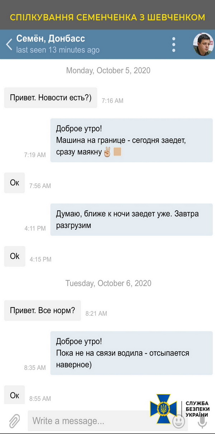The height and width of the screenshot is (434, 215).
Task: Open the contact's profile photo
Action: tap(203, 44)
